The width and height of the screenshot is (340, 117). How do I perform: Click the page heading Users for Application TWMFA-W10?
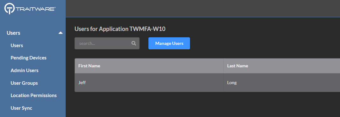pyautogui.click(x=120, y=29)
